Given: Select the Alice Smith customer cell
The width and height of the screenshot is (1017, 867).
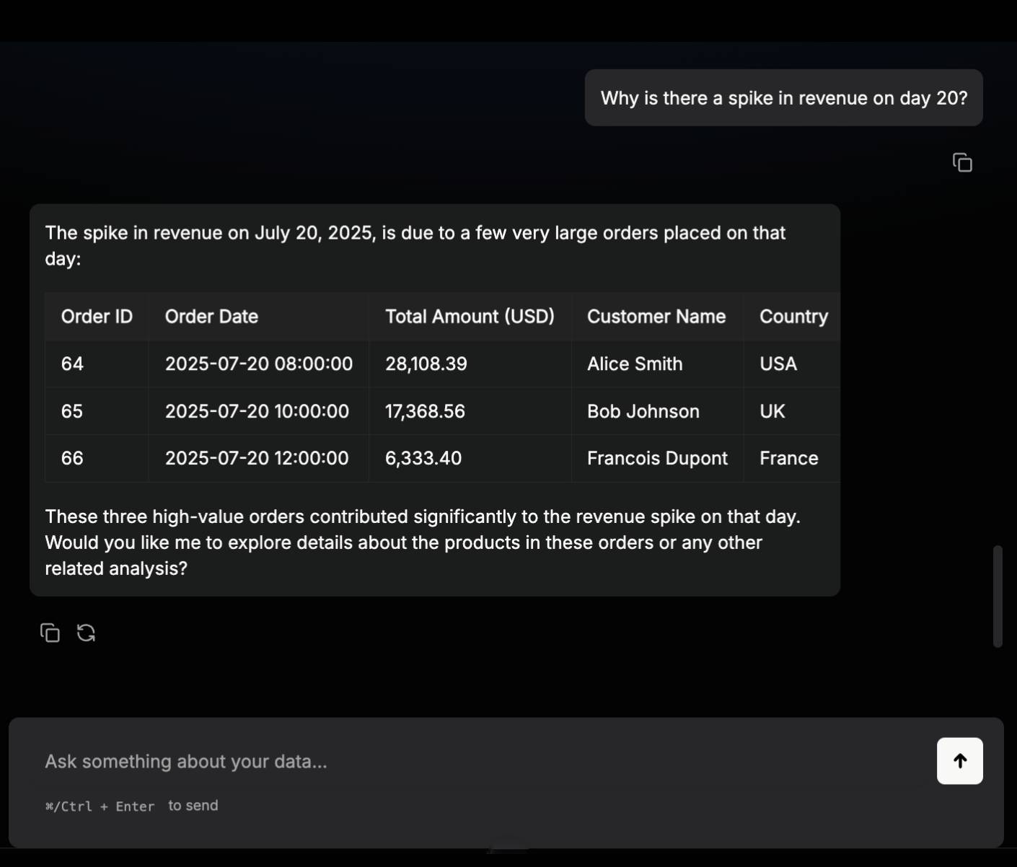Looking at the screenshot, I should point(635,364).
